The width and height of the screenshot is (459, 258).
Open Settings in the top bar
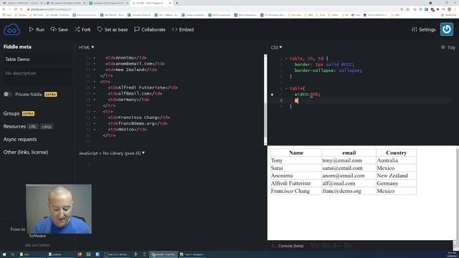424,29
